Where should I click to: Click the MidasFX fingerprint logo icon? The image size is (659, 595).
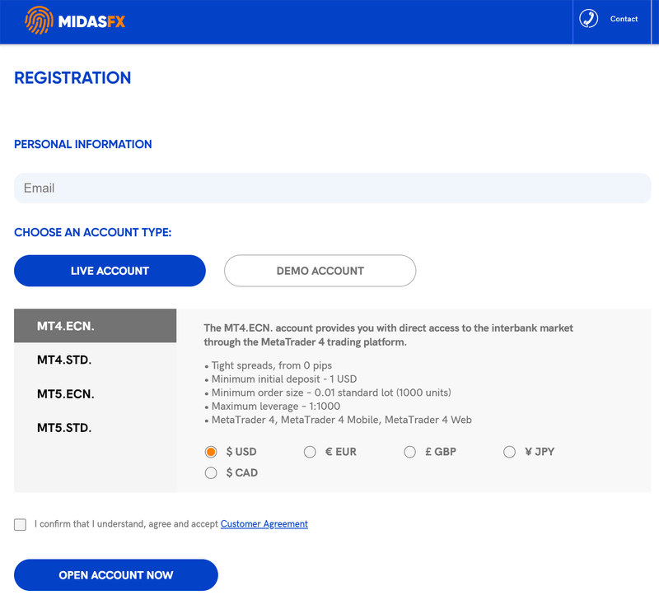[x=39, y=20]
